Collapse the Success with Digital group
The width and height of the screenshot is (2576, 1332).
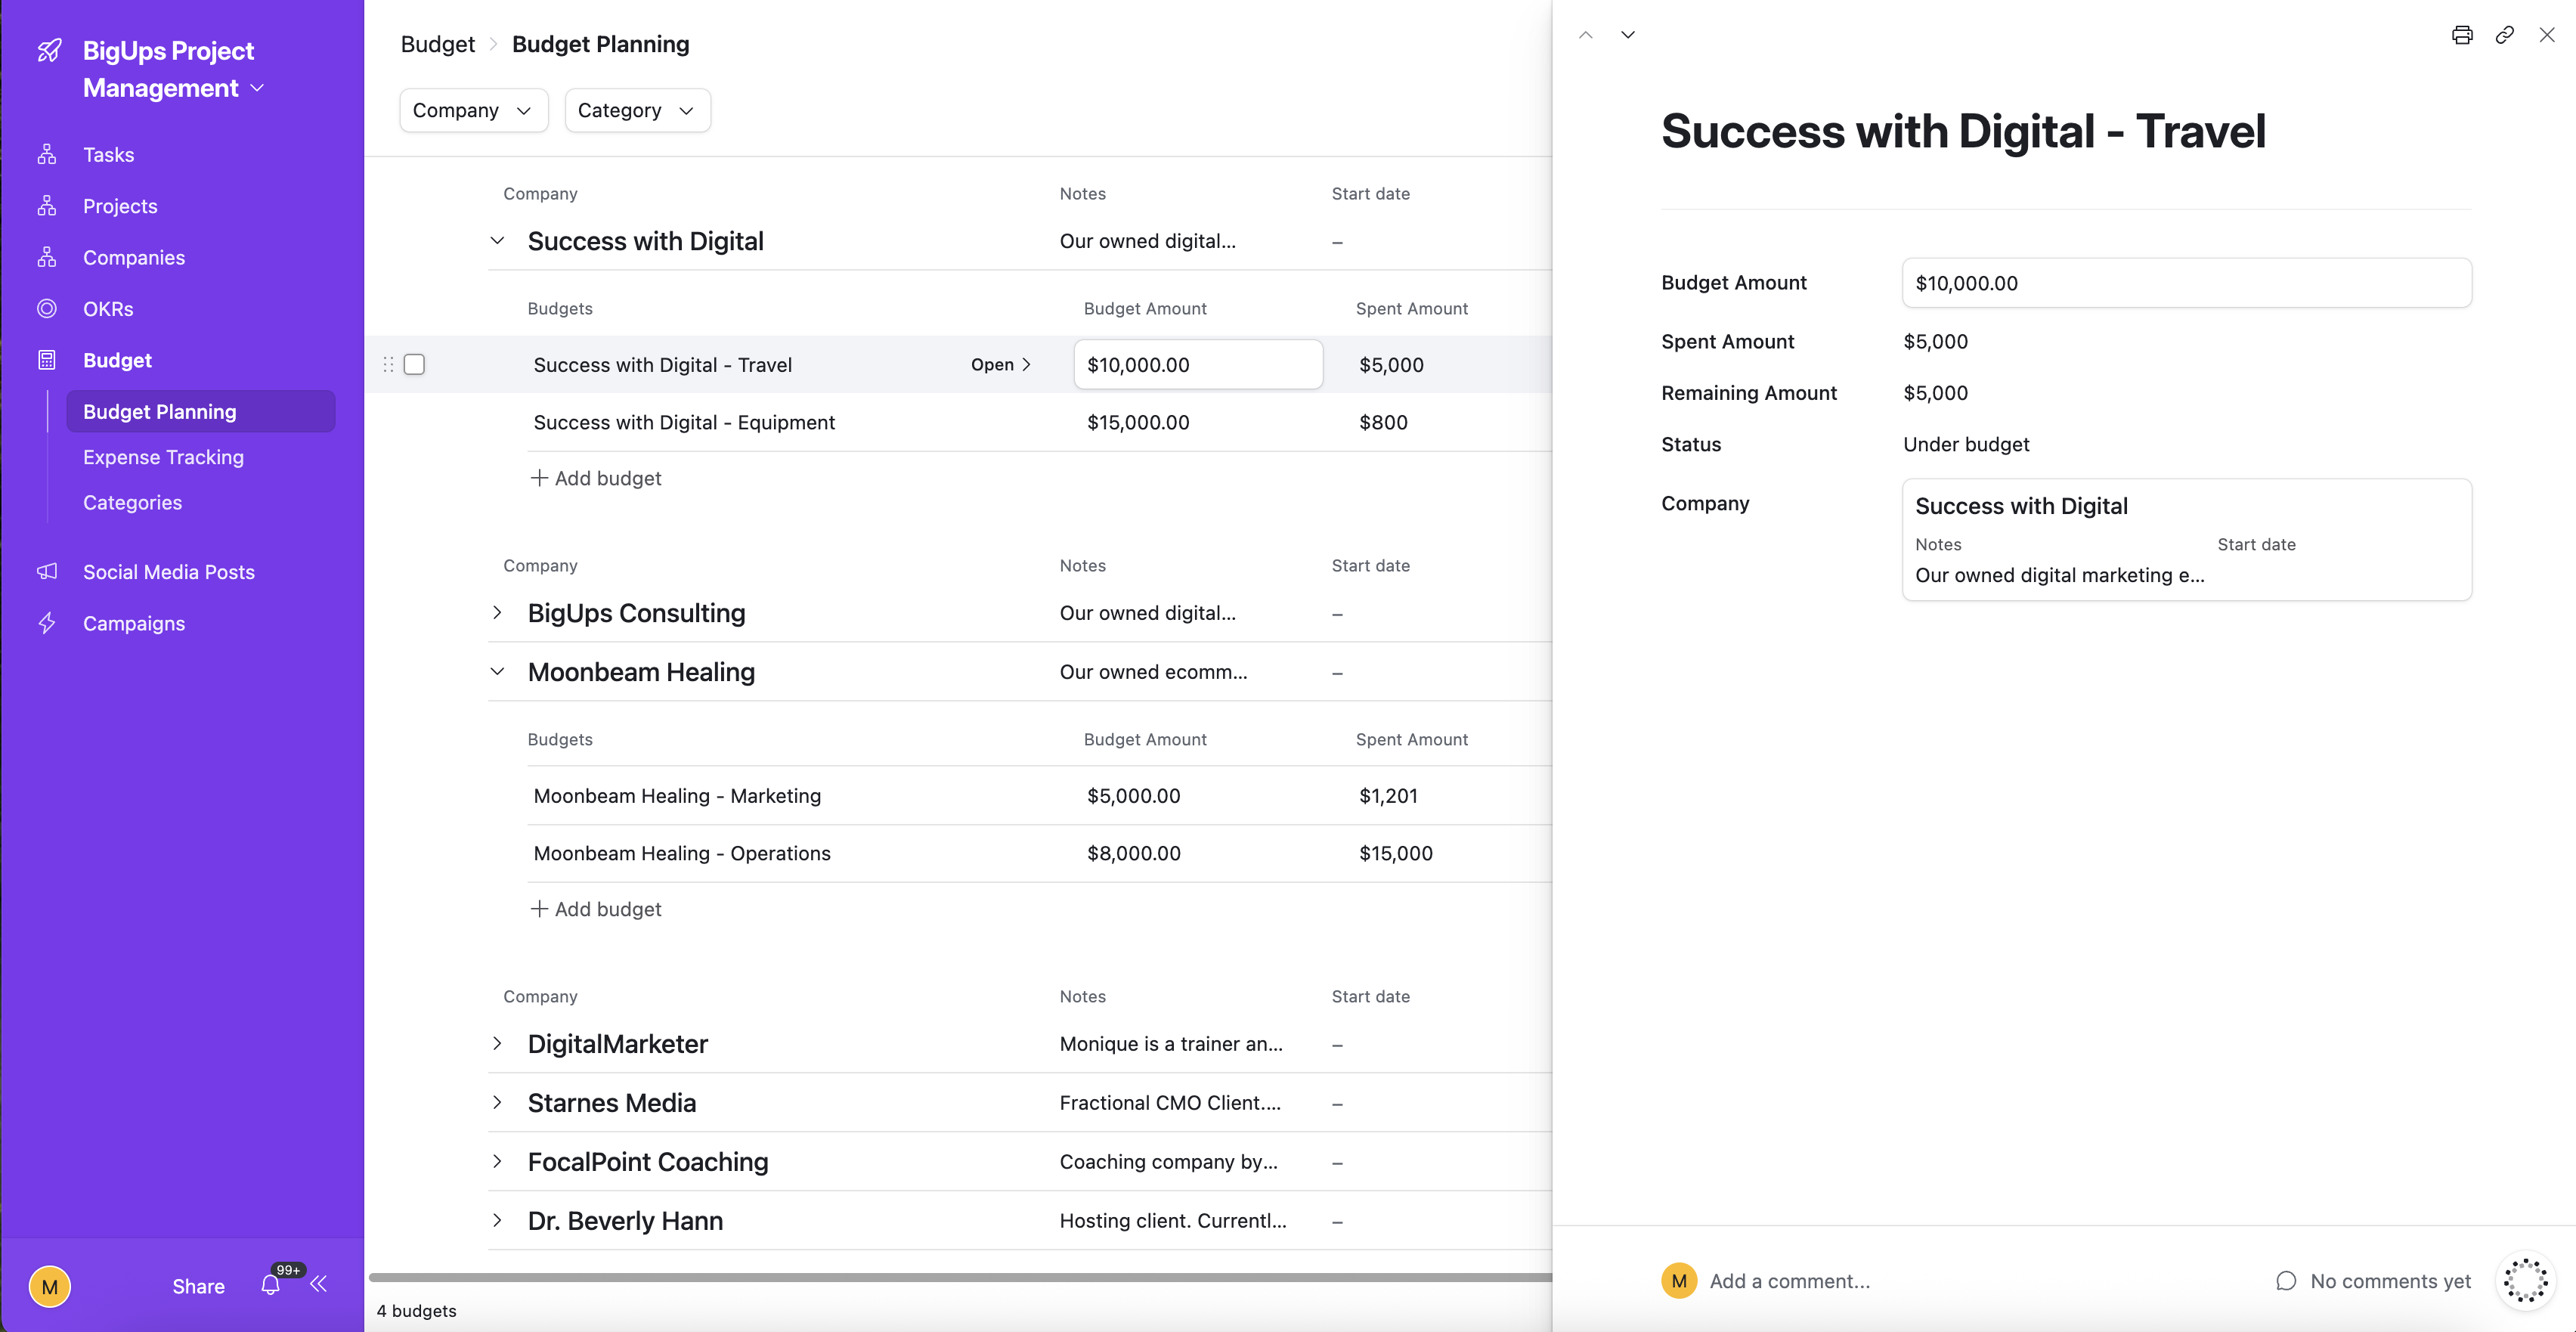point(497,241)
